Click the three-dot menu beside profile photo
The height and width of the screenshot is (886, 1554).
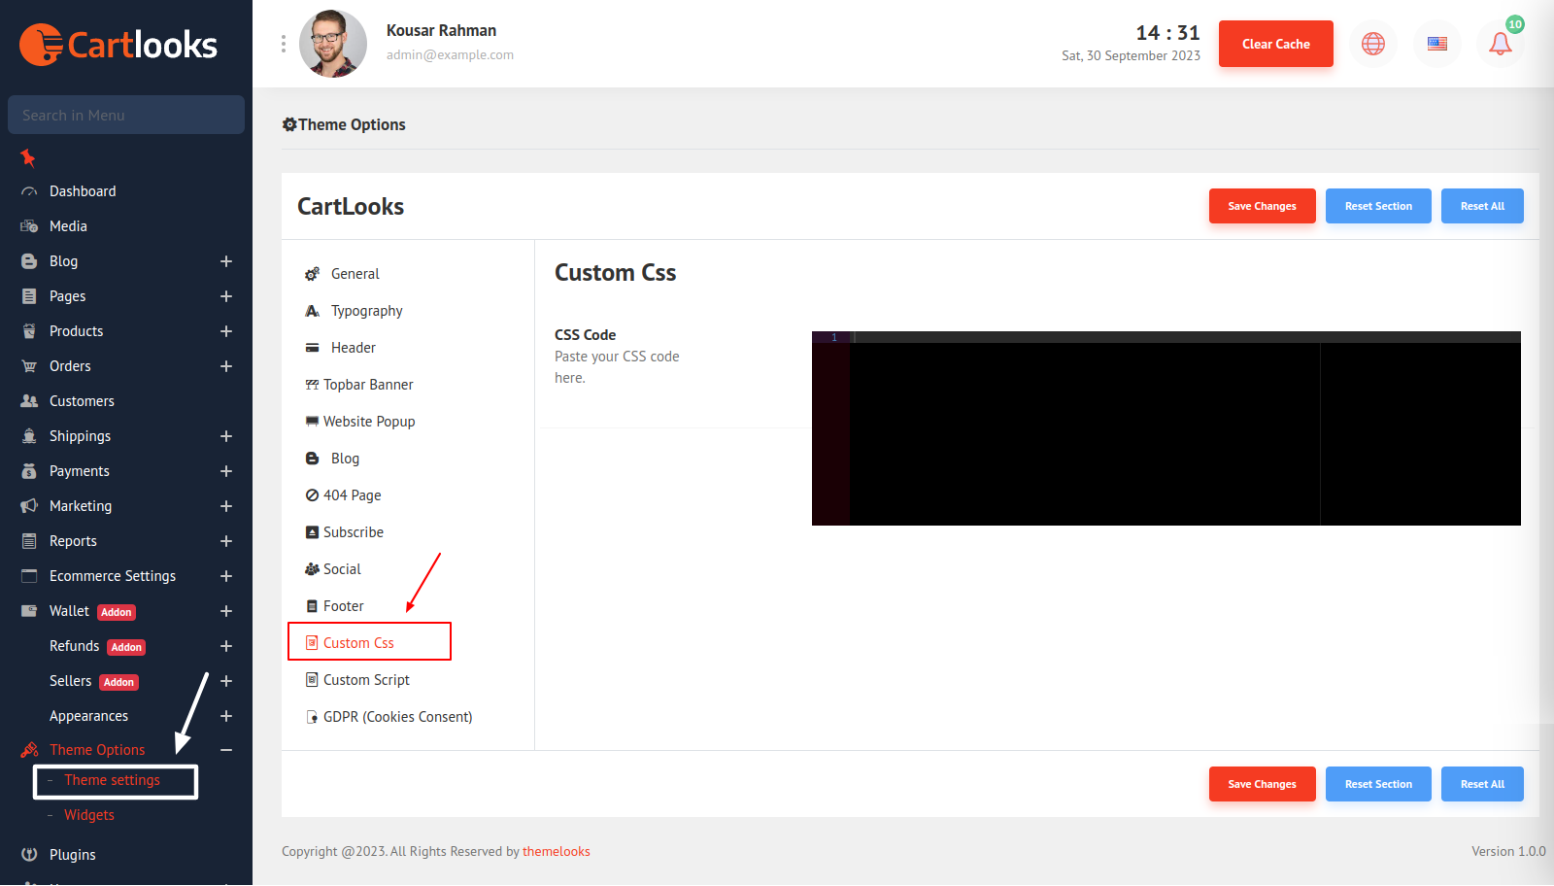point(284,44)
